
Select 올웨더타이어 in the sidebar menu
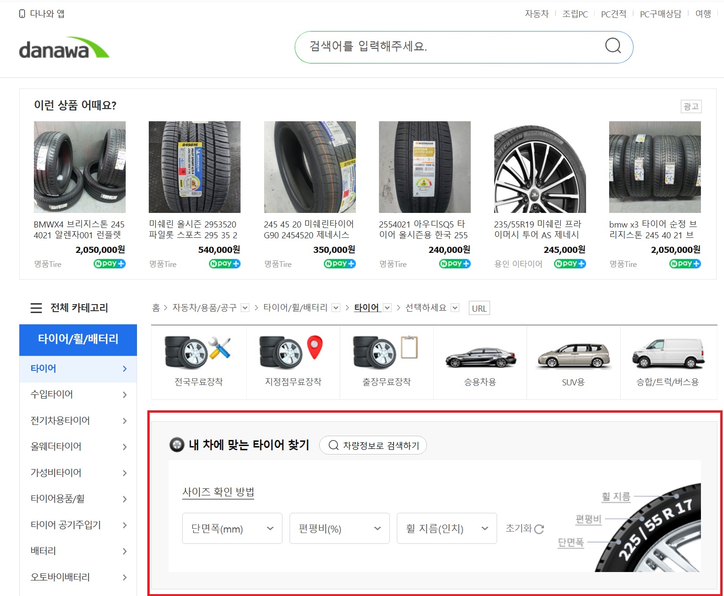tap(78, 447)
